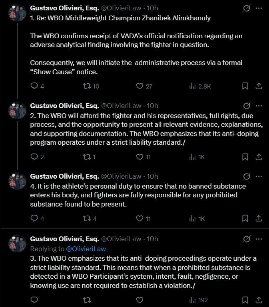Share the first tweet via share icon
Viewport: 269px width, 307px height.
259,86
